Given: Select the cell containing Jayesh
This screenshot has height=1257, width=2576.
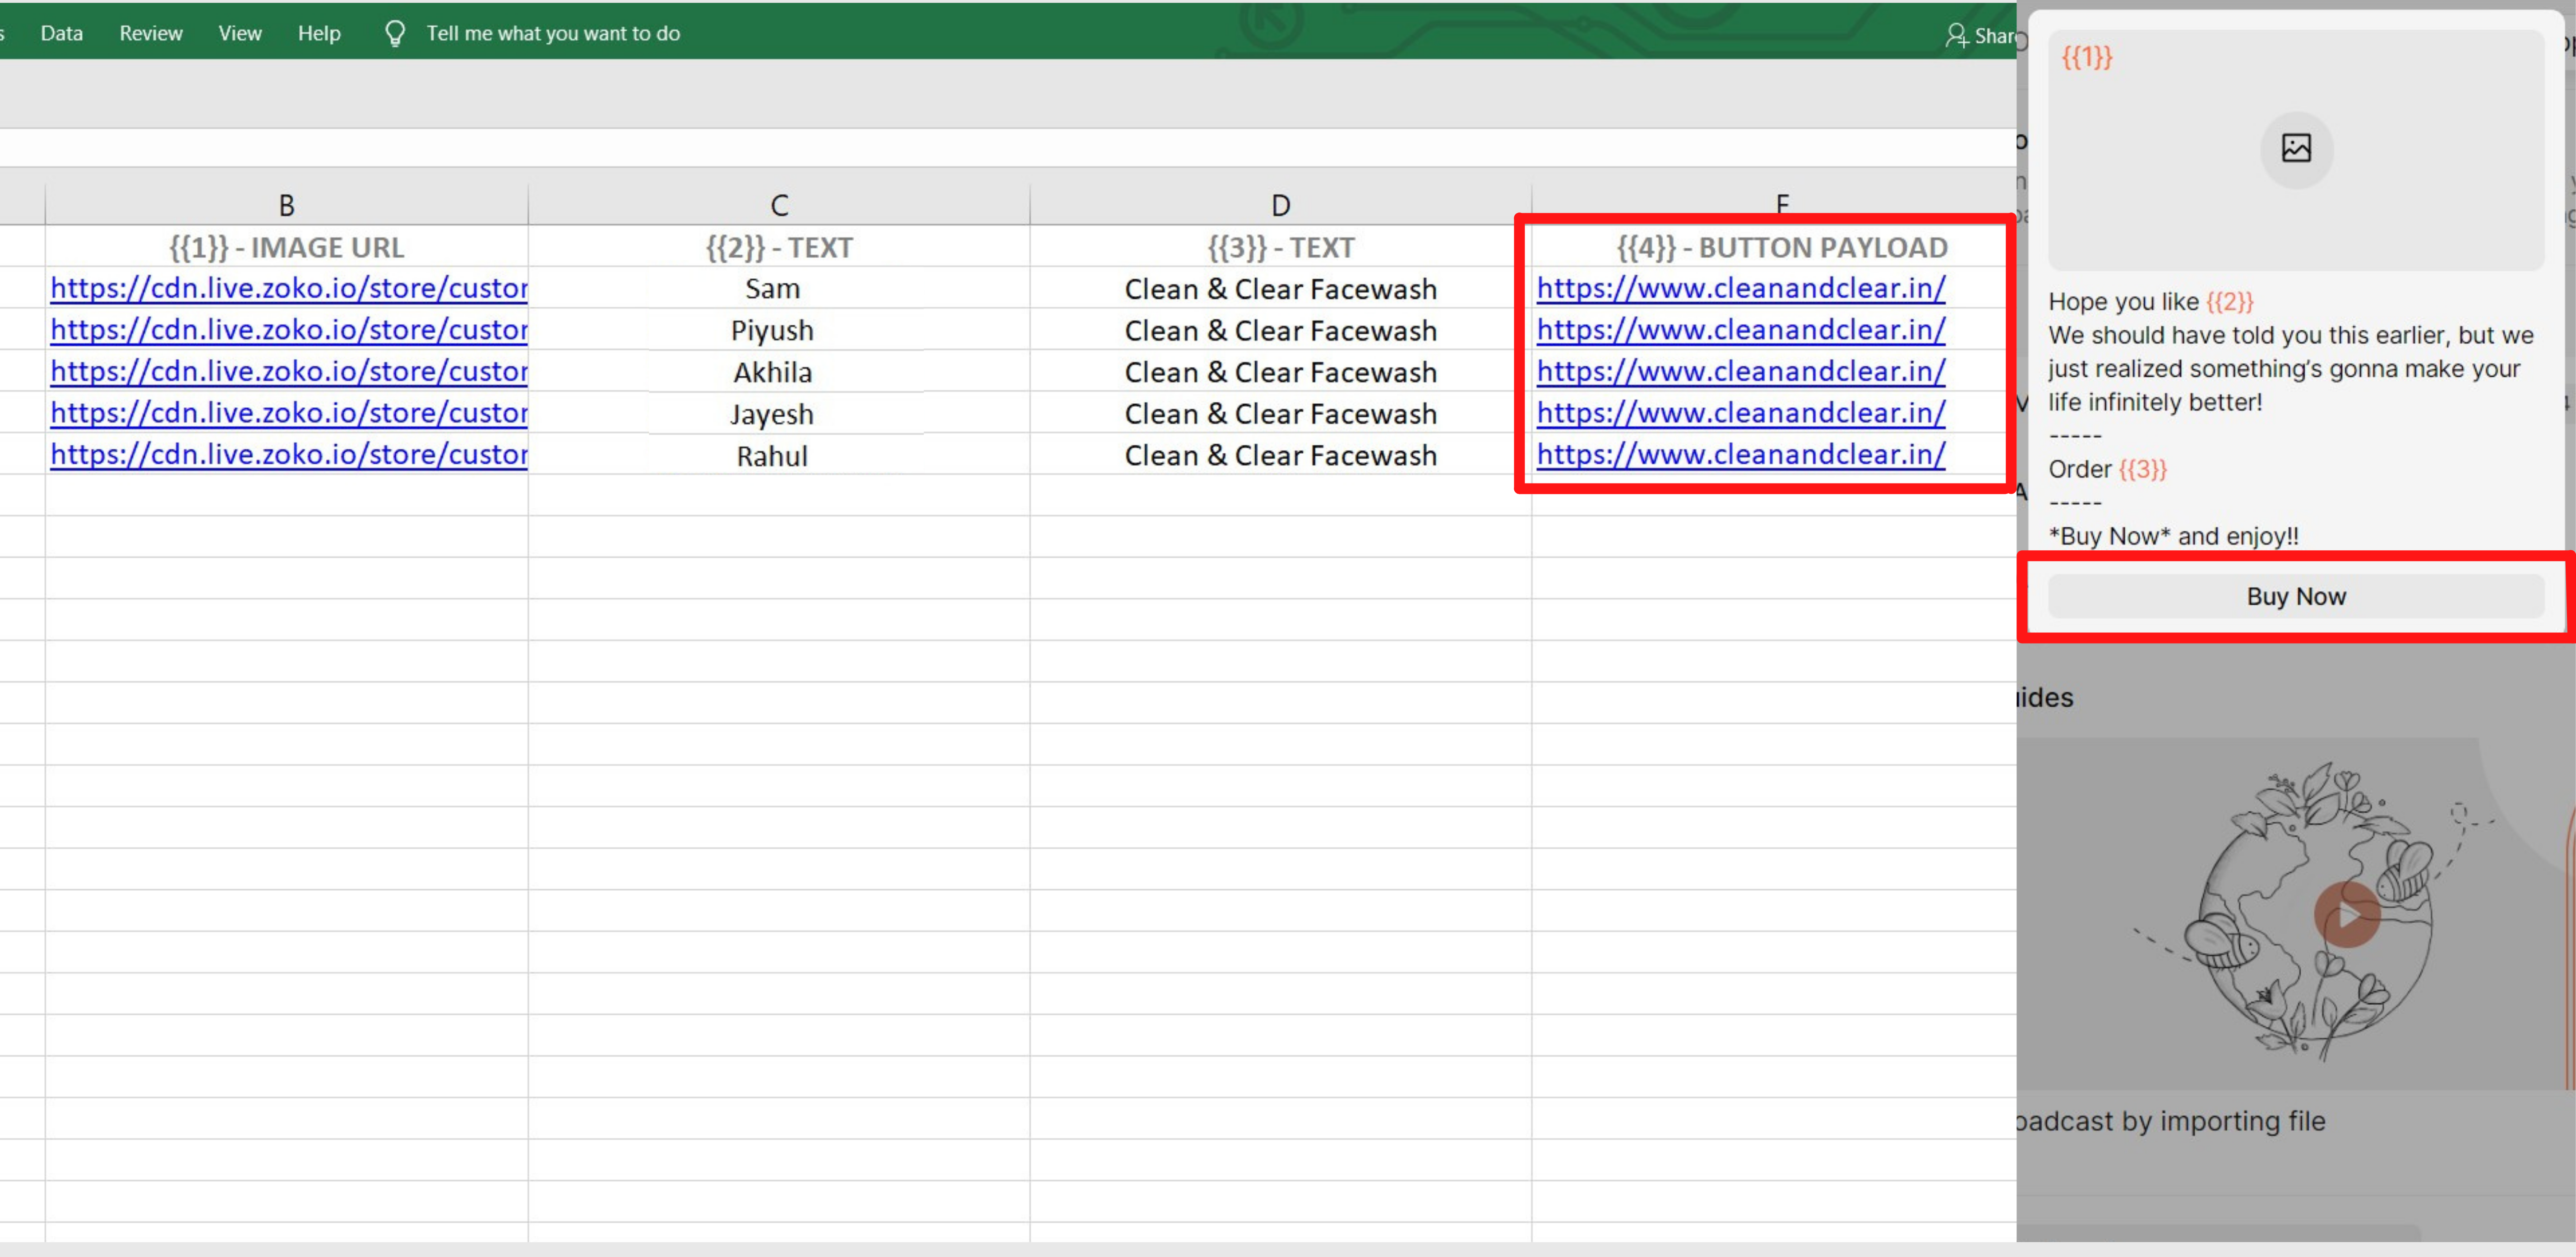Looking at the screenshot, I should click(779, 413).
